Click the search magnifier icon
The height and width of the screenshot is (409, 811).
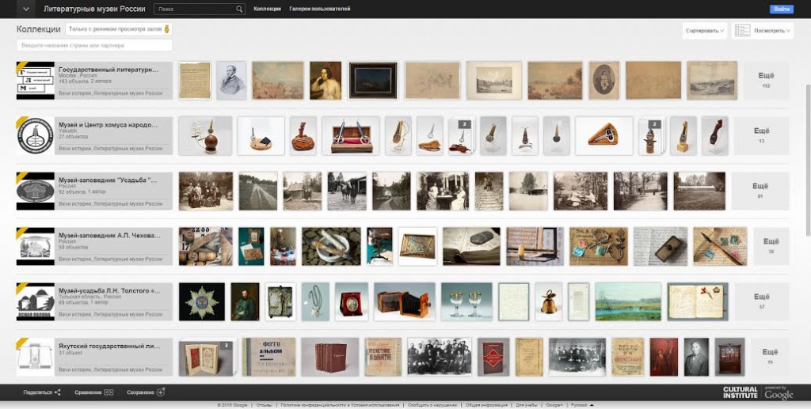click(239, 9)
